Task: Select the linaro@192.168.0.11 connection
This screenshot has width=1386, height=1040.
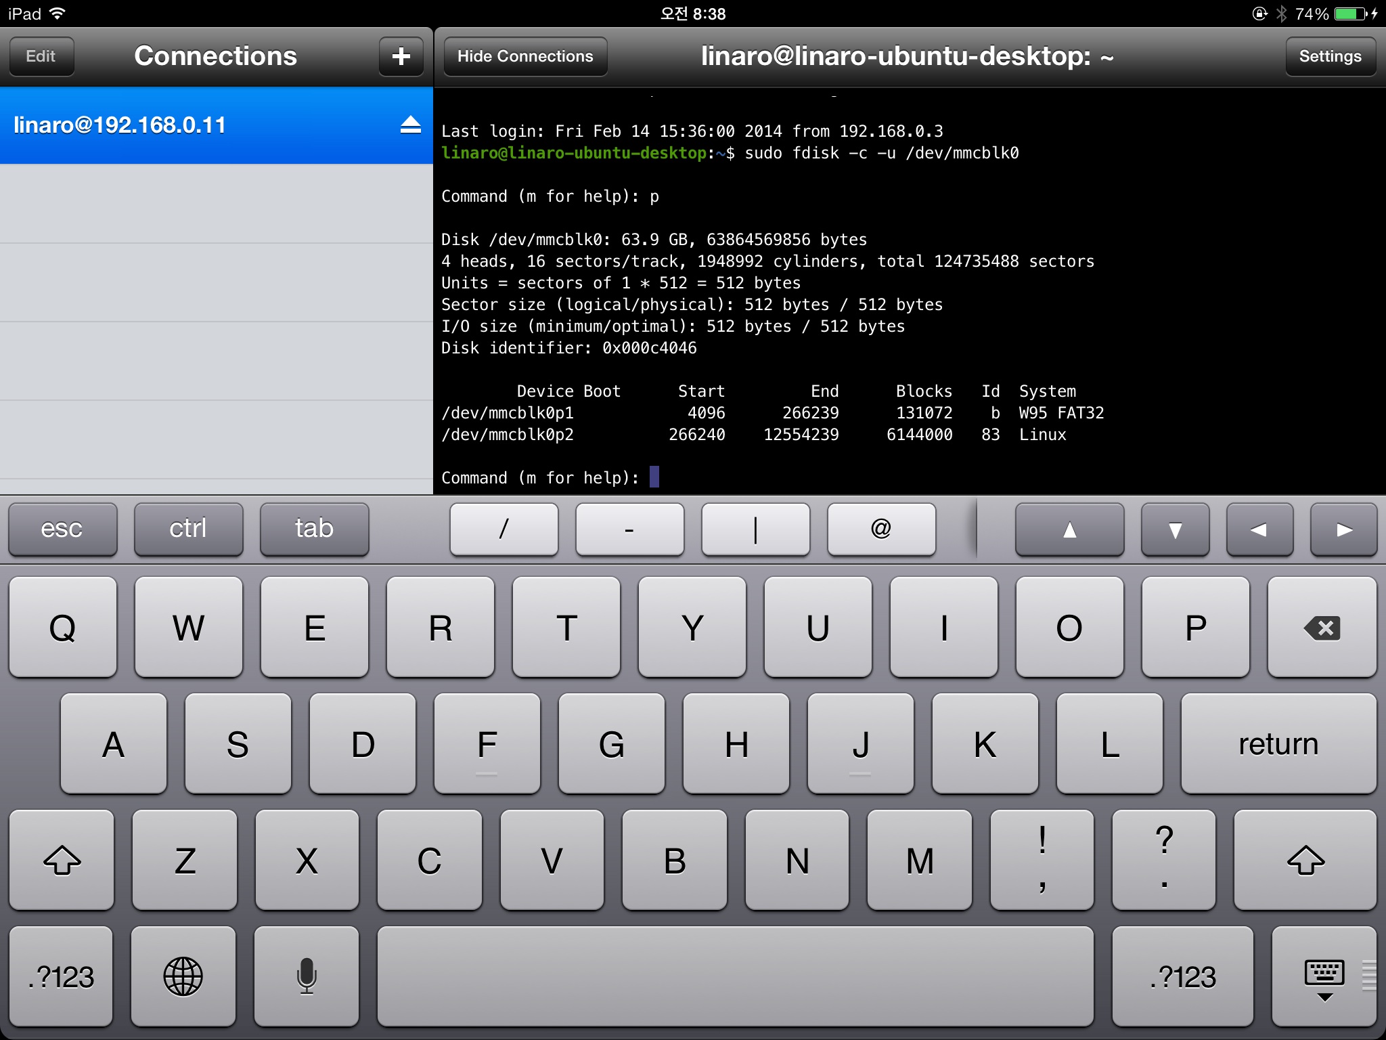Action: 203,125
